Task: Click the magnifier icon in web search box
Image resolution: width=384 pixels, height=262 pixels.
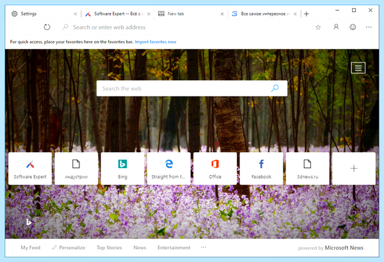Action: point(275,88)
